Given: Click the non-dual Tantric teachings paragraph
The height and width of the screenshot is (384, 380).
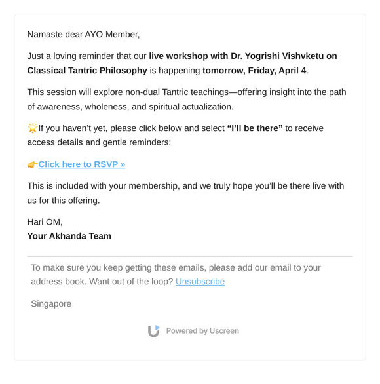Looking at the screenshot, I should 187,100.
